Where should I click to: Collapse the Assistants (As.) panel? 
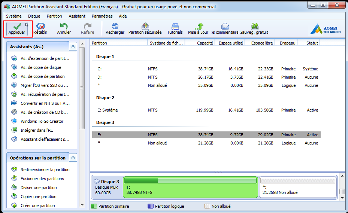click(73, 46)
